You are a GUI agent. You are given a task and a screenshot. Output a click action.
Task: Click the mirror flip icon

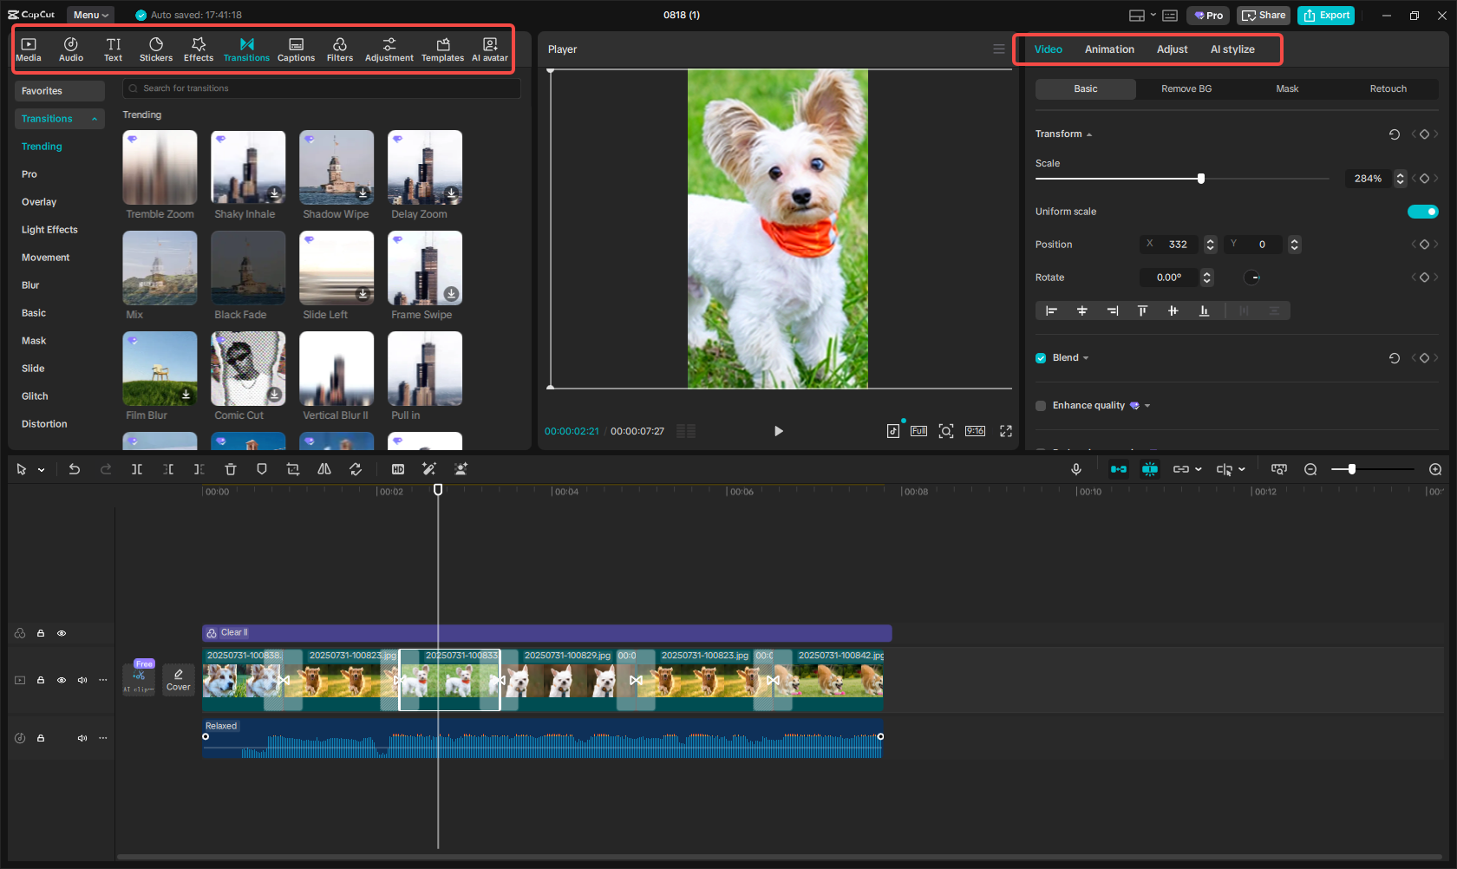tap(324, 469)
